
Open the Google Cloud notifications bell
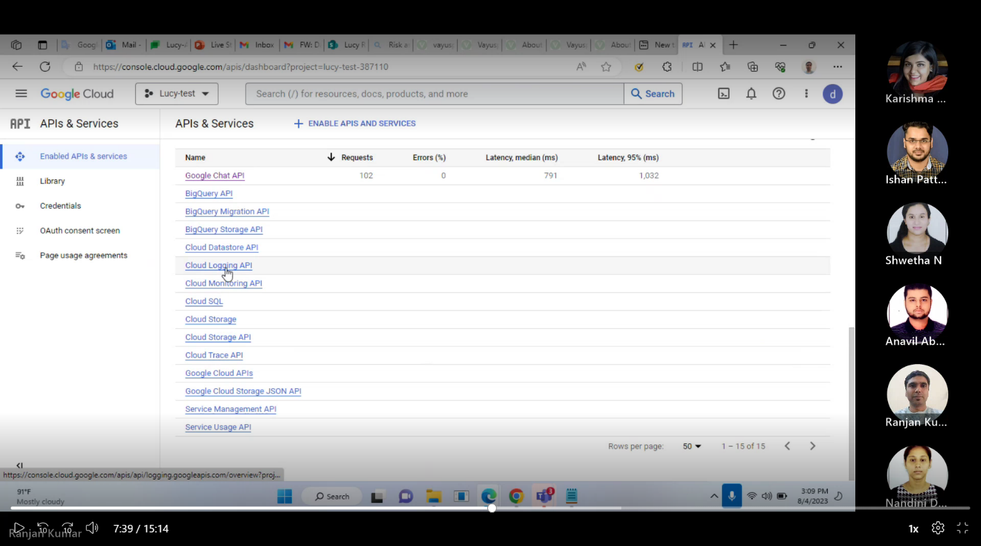(751, 94)
